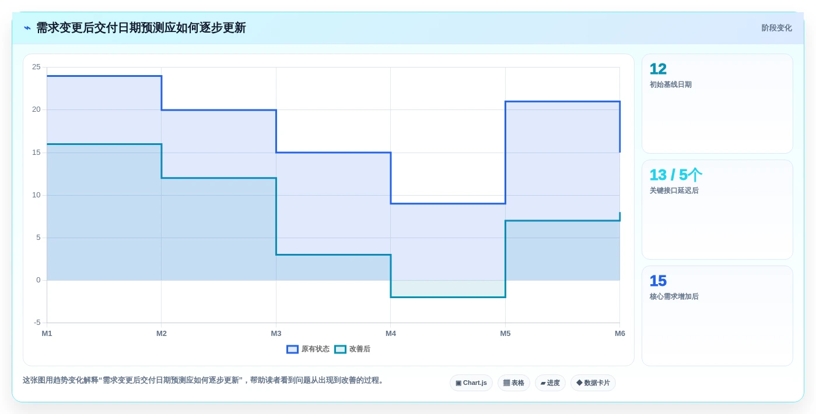Click the lightning icon beside the title

(x=27, y=28)
